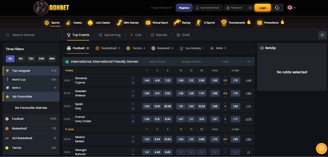The height and width of the screenshot is (157, 328).
Task: Open the Live Casino section
Action: pos(99,23)
